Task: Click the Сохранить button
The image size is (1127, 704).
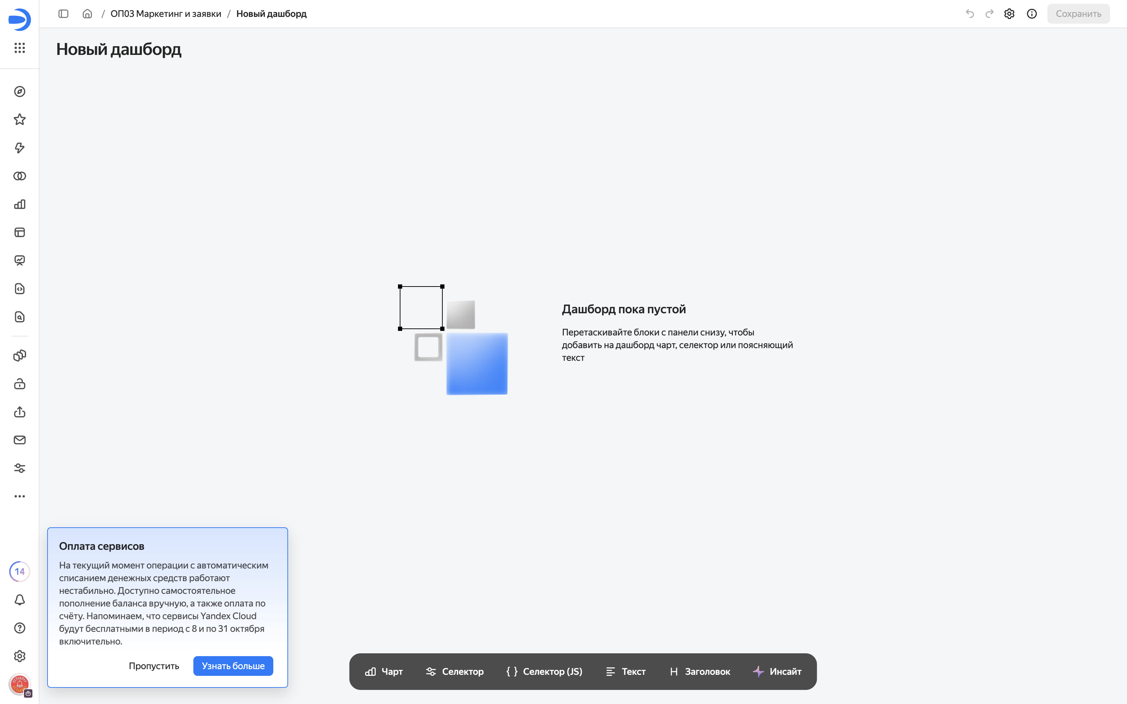Action: coord(1078,14)
